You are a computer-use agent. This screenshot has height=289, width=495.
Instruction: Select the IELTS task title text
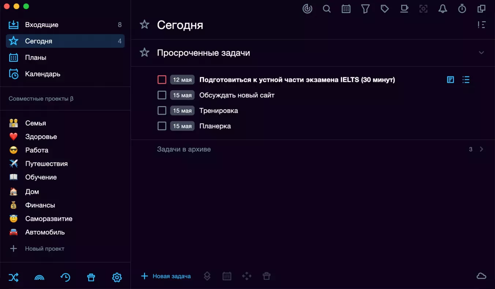[297, 80]
